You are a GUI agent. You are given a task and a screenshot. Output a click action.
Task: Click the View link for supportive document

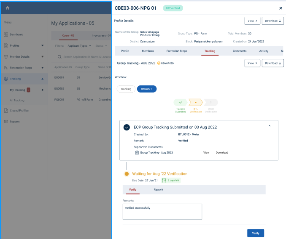(x=206, y=152)
